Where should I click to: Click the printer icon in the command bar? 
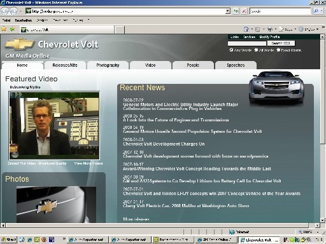(x=270, y=29)
